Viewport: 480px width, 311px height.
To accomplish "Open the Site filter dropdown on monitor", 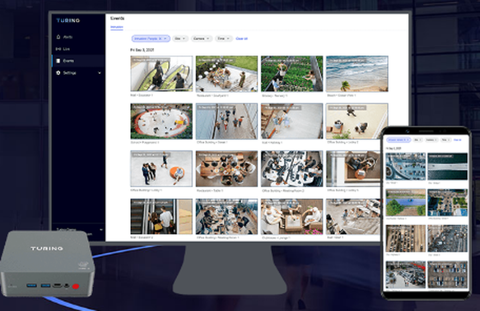I will pyautogui.click(x=180, y=38).
